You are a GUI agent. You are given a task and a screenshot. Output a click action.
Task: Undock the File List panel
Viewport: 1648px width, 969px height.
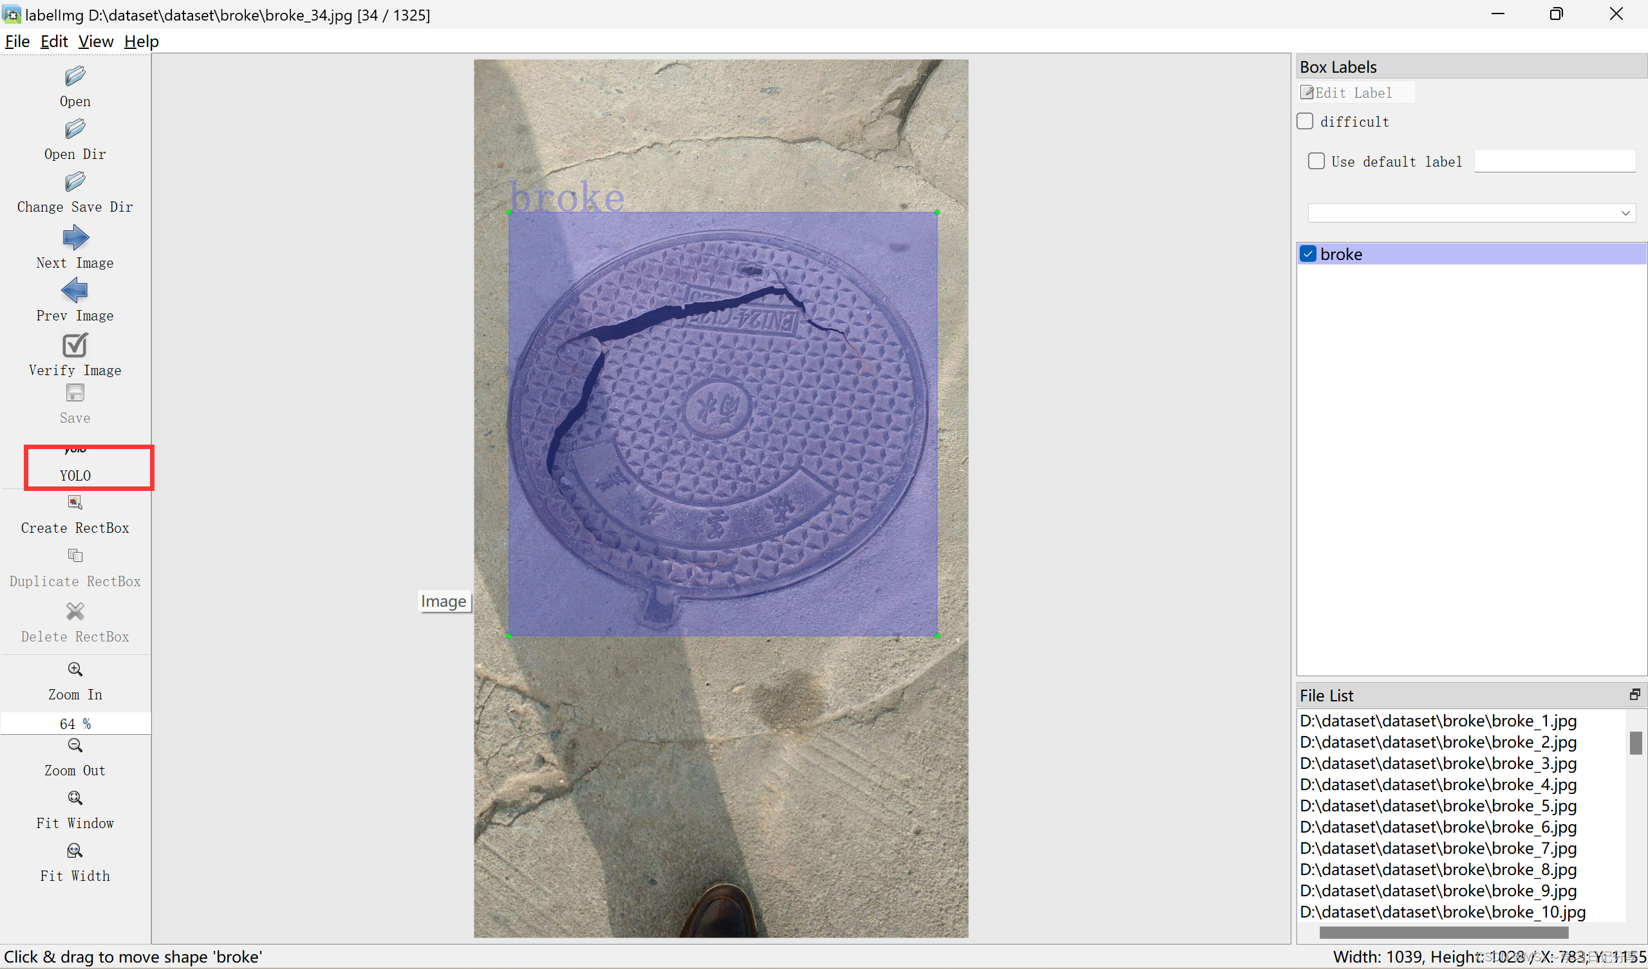[1634, 695]
